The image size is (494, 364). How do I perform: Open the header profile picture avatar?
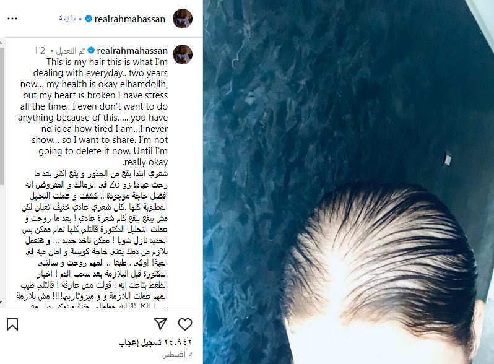pyautogui.click(x=183, y=19)
